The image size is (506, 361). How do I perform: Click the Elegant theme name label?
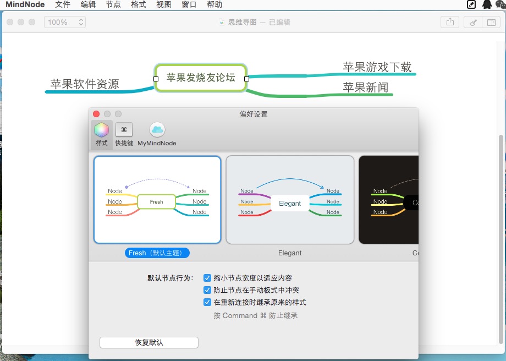[290, 253]
